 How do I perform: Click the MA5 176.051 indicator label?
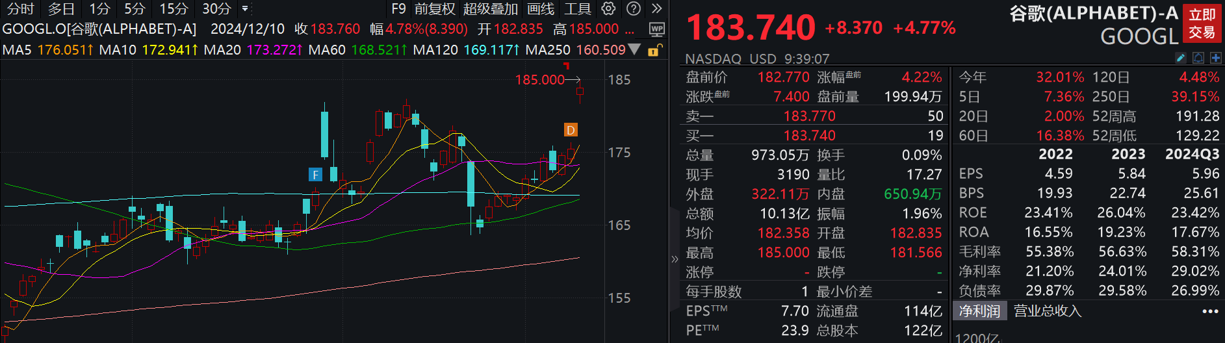(x=47, y=49)
